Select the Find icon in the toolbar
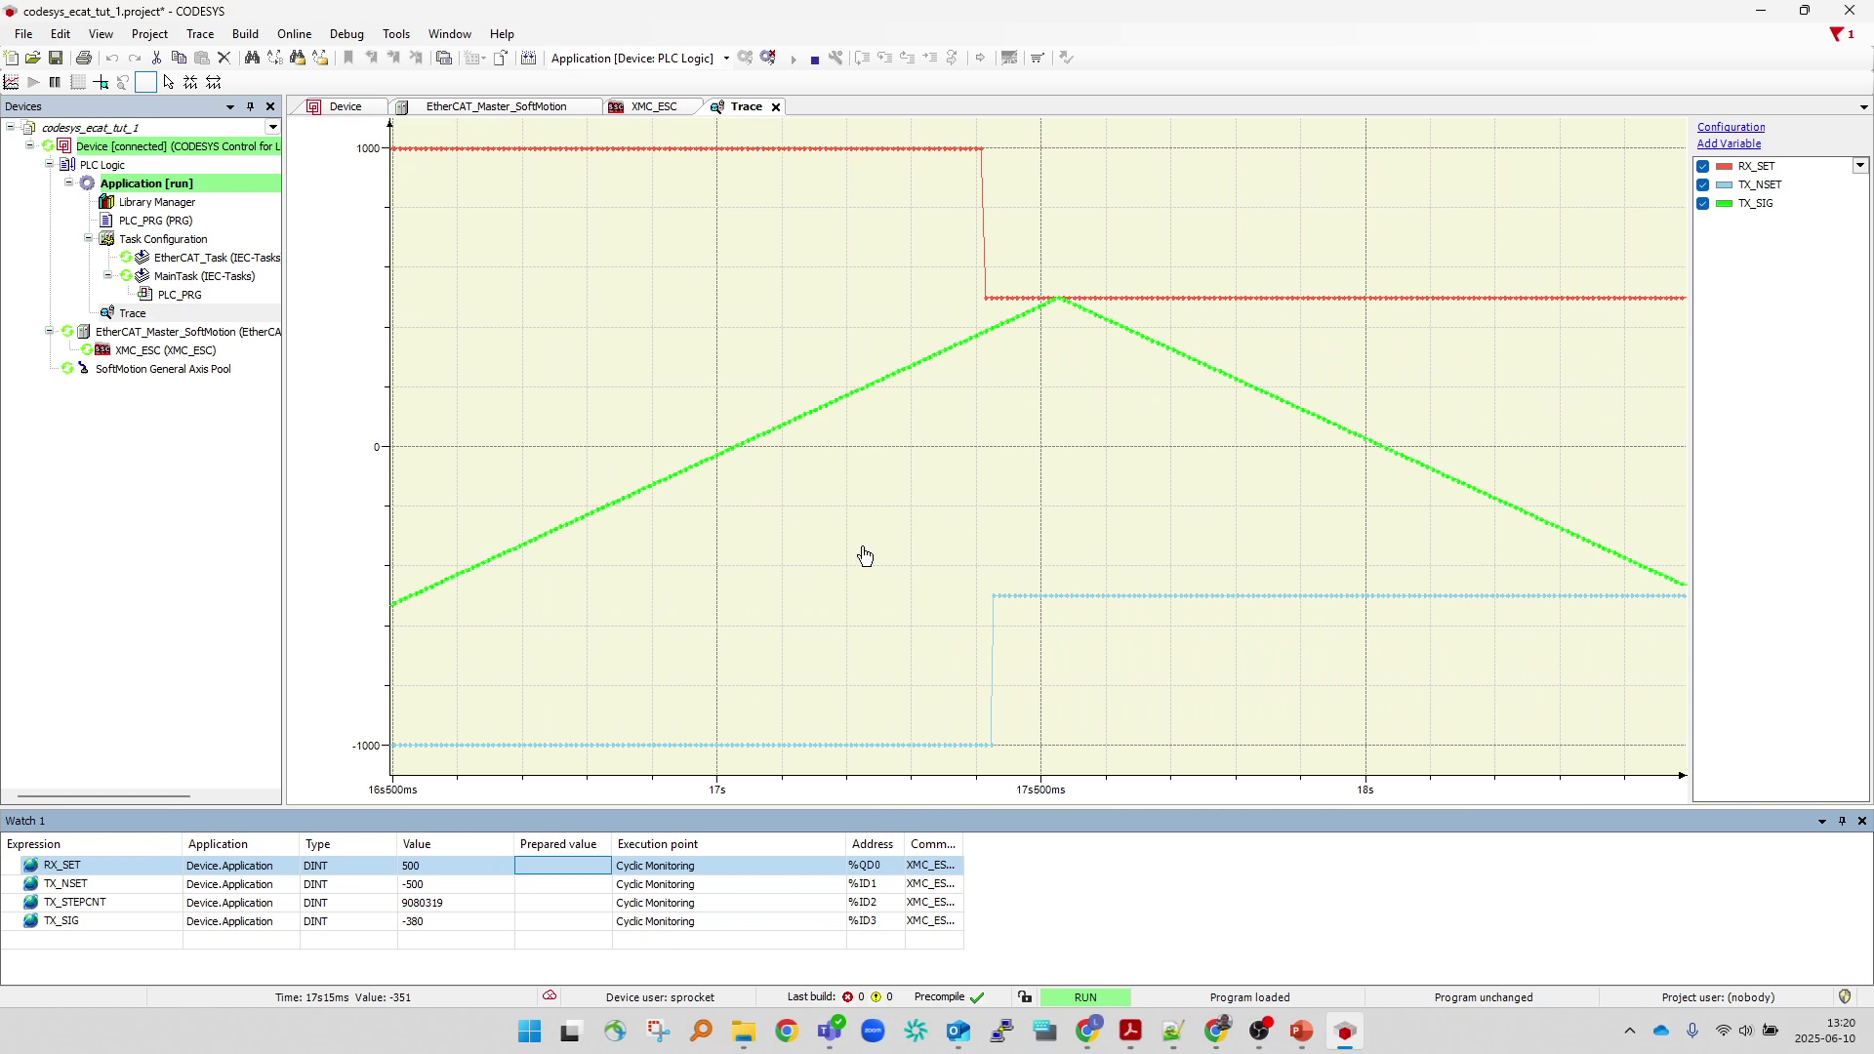1874x1054 pixels. pyautogui.click(x=253, y=58)
